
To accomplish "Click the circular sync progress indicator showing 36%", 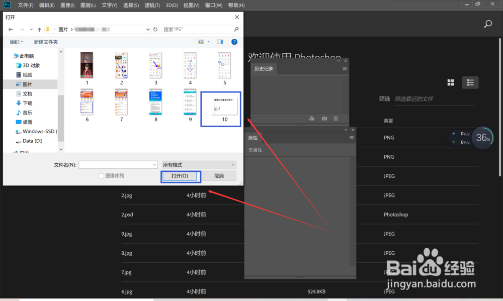I will 482,137.
